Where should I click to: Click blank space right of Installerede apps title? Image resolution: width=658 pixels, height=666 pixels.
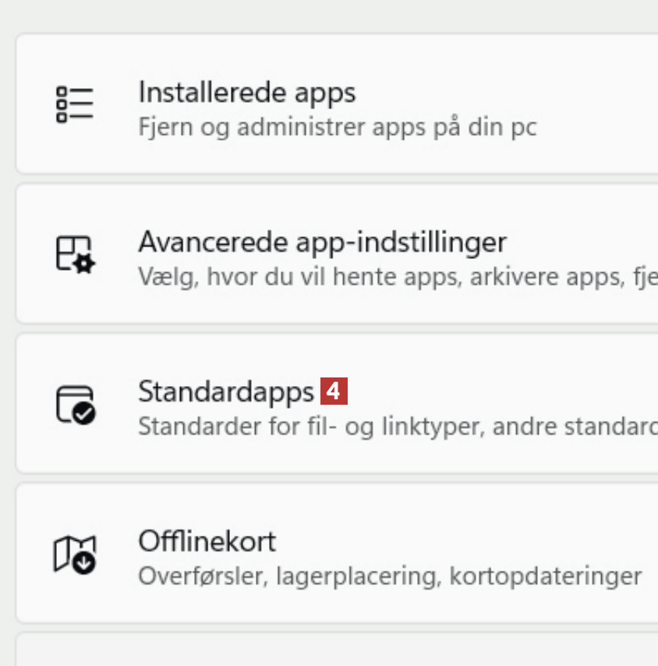[507, 94]
